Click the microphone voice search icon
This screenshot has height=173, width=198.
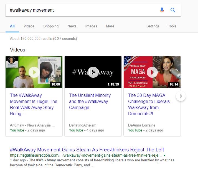click(x=162, y=10)
